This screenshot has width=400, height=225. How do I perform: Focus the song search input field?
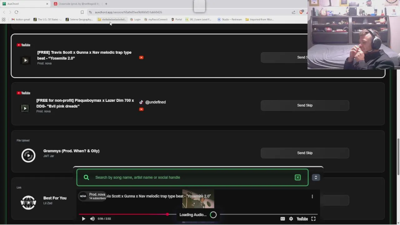tap(192, 177)
